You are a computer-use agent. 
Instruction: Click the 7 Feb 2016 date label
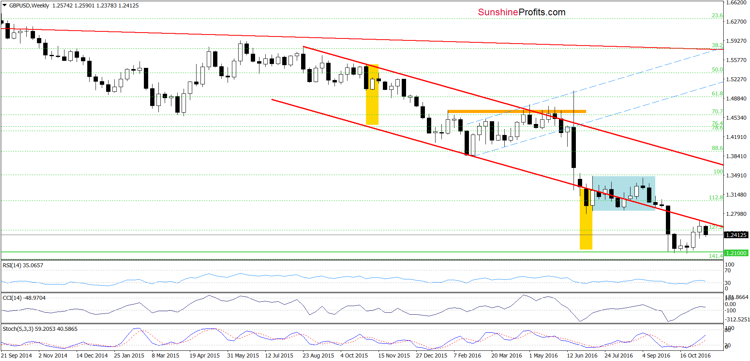(x=467, y=356)
